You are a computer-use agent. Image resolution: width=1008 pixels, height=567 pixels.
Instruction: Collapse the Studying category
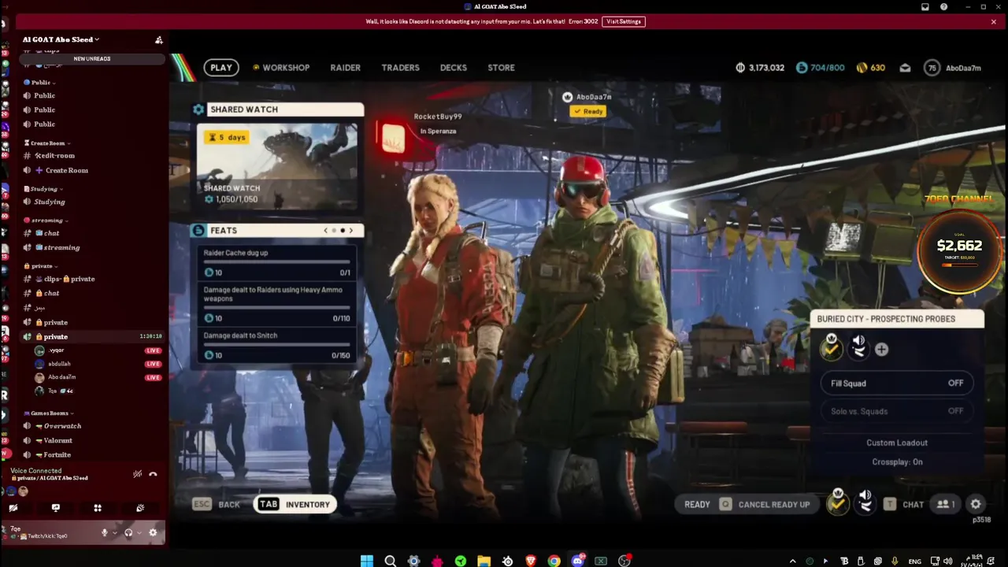(43, 189)
